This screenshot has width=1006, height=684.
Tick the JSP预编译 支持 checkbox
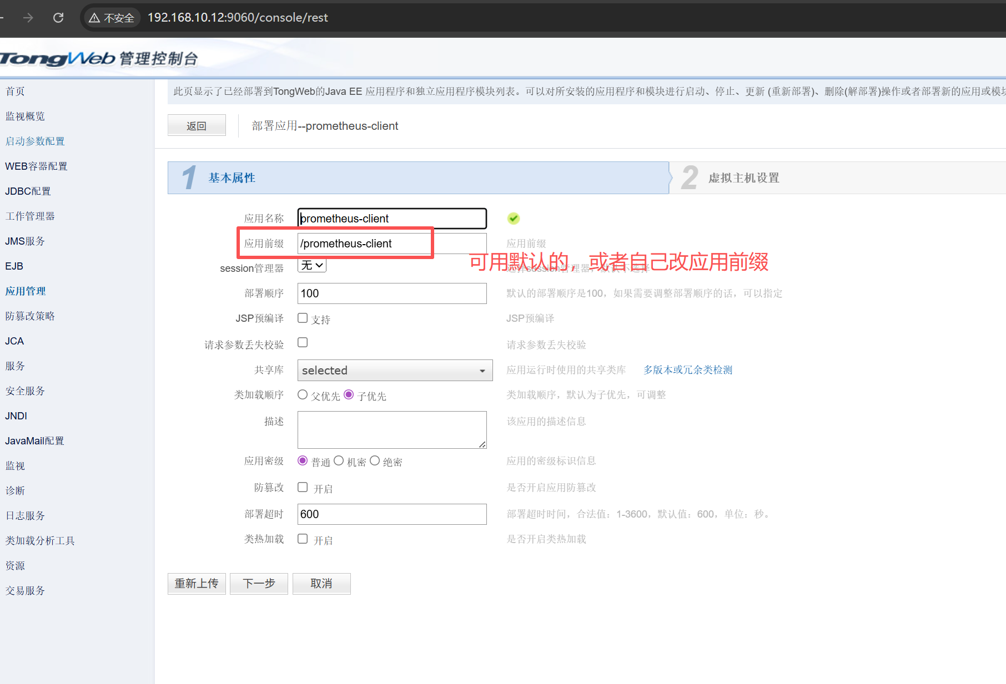(303, 318)
